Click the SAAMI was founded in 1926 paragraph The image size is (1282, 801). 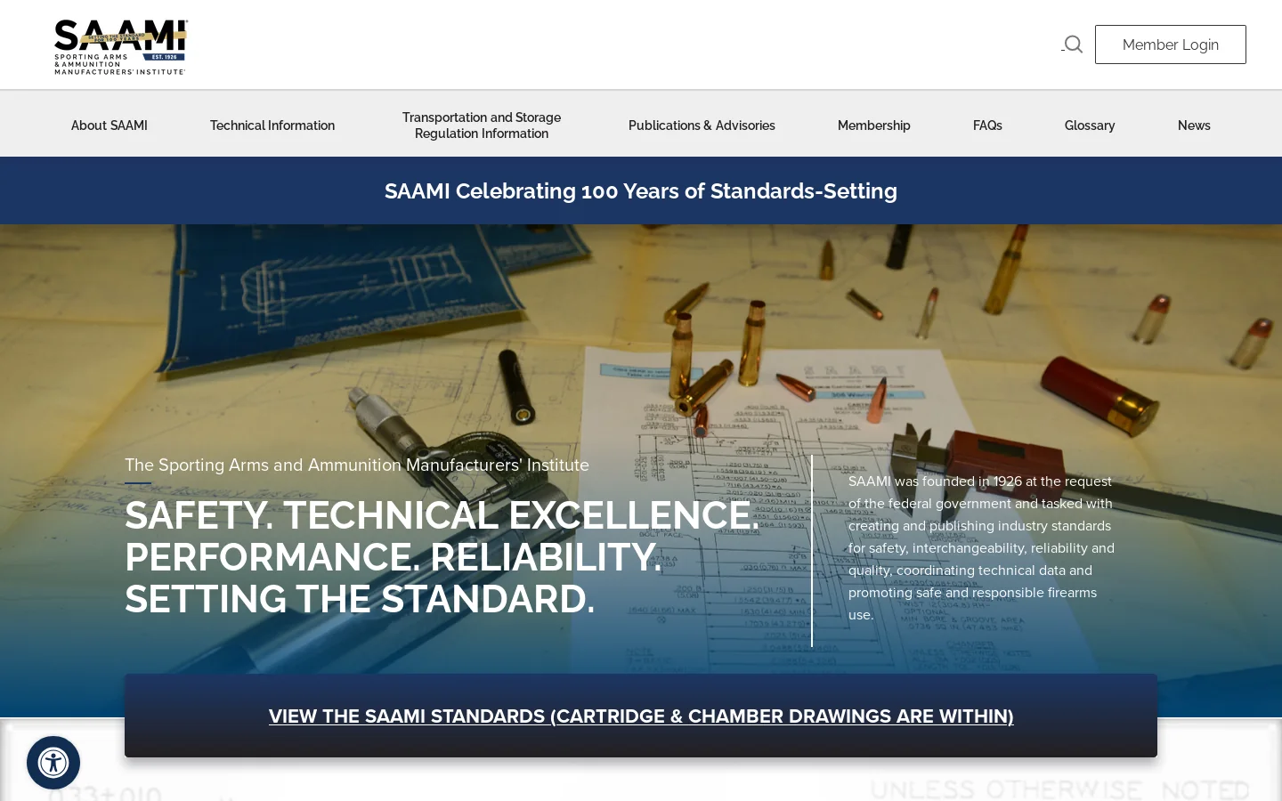pos(982,548)
